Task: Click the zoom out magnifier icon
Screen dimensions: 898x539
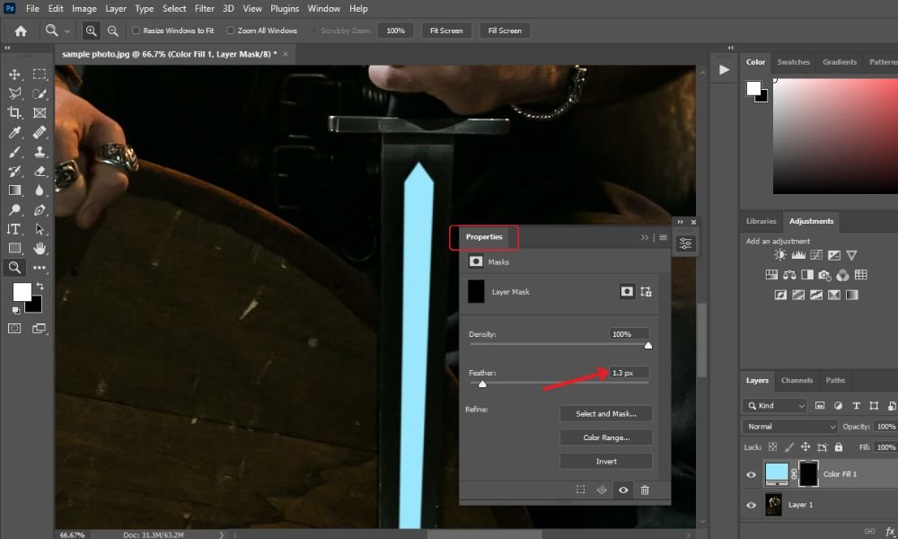Action: pyautogui.click(x=113, y=31)
